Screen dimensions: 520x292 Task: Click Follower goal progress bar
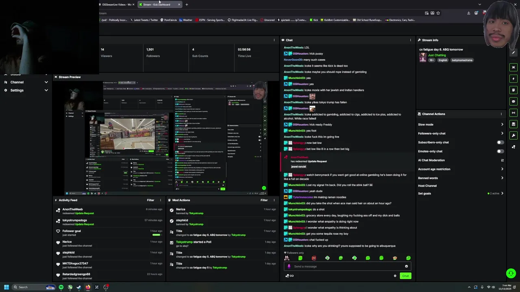[x=156, y=235]
